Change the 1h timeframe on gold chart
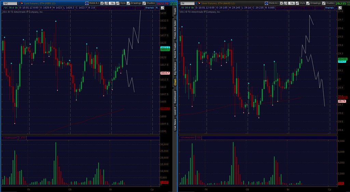 pyautogui.click(x=112, y=3)
